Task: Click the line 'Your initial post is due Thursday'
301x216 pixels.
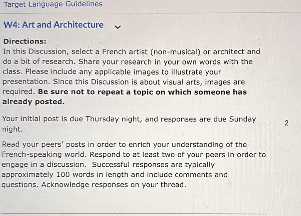Action: [x=129, y=119]
